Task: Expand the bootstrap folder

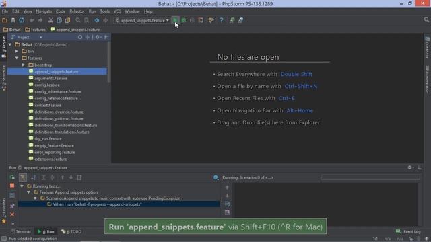Action: (24, 65)
